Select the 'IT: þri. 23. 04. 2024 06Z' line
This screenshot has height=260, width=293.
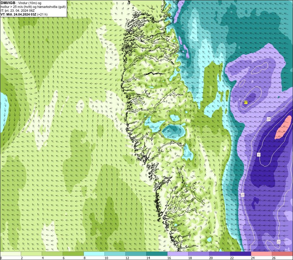pos(18,11)
